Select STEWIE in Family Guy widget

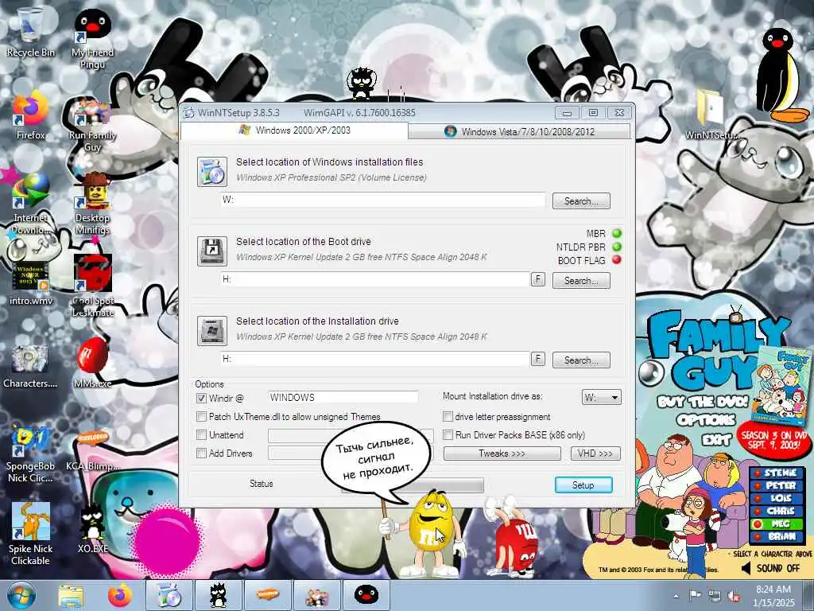click(776, 473)
